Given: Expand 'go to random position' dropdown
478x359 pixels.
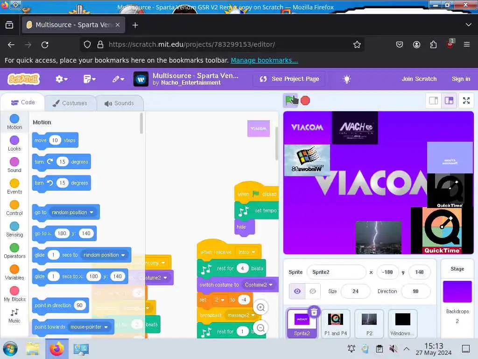Looking at the screenshot, I should pos(91,212).
